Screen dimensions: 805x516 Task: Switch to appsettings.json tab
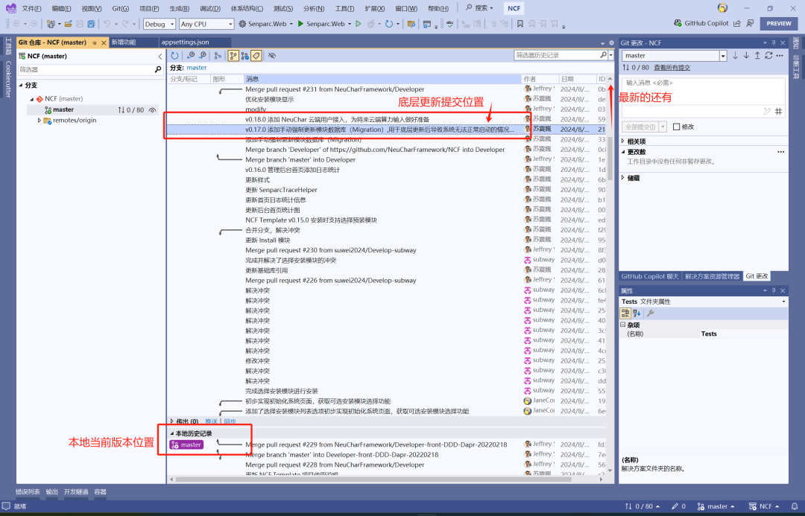click(186, 42)
